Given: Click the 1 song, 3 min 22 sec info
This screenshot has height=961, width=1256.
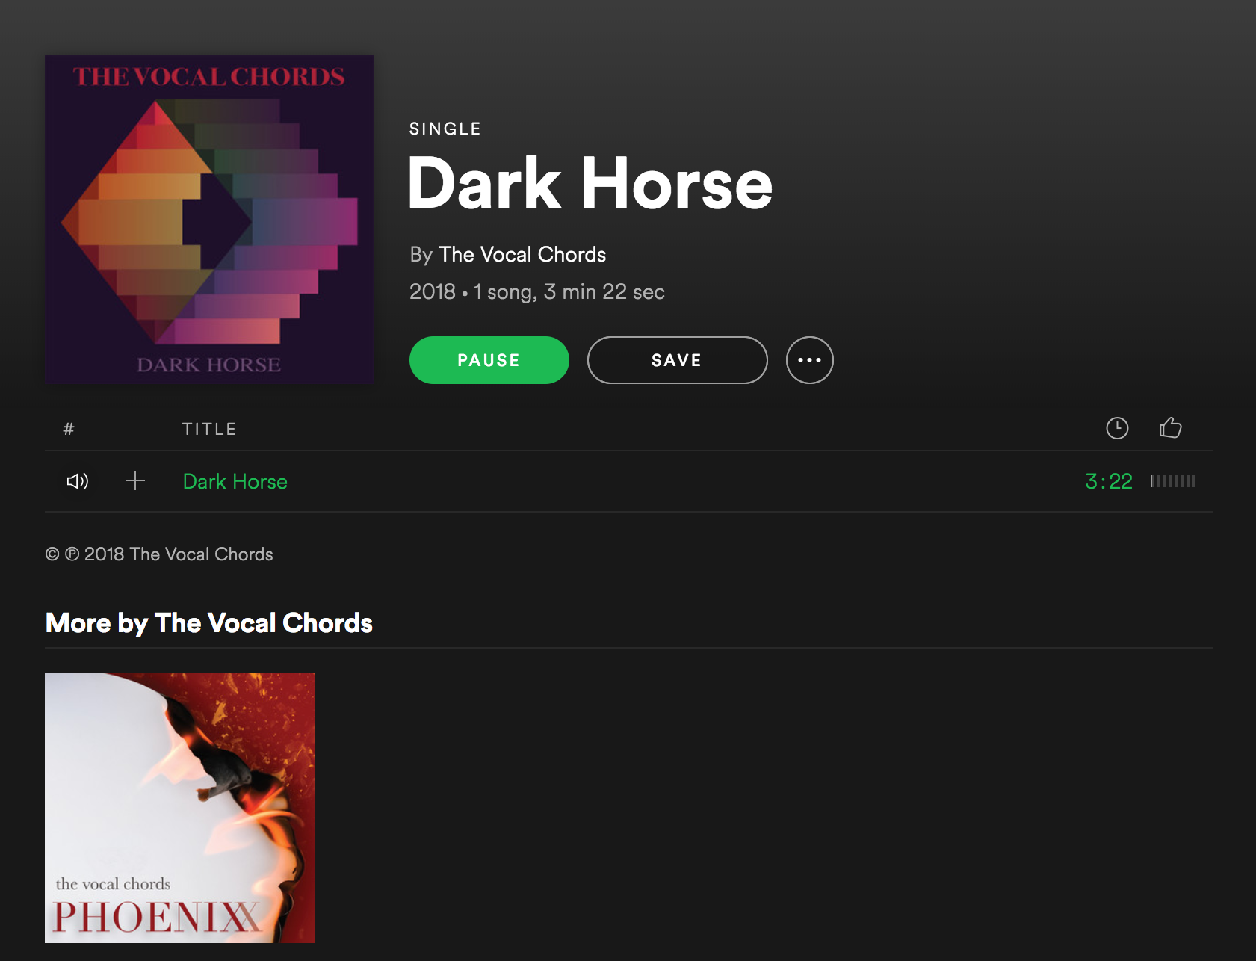Looking at the screenshot, I should tap(569, 291).
